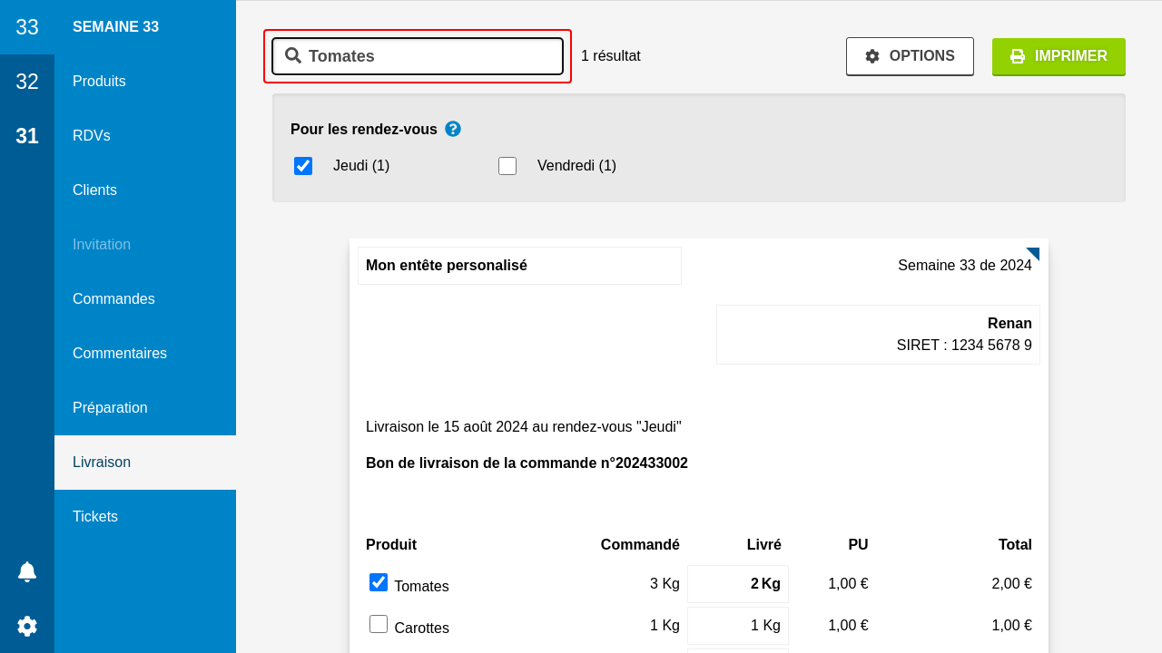Open the Préparation page
Viewport: 1162px width, 653px height.
[x=110, y=408]
